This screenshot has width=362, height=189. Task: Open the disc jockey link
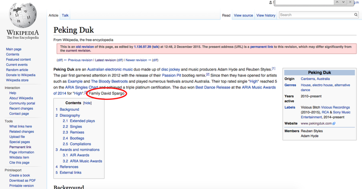[x=170, y=69]
